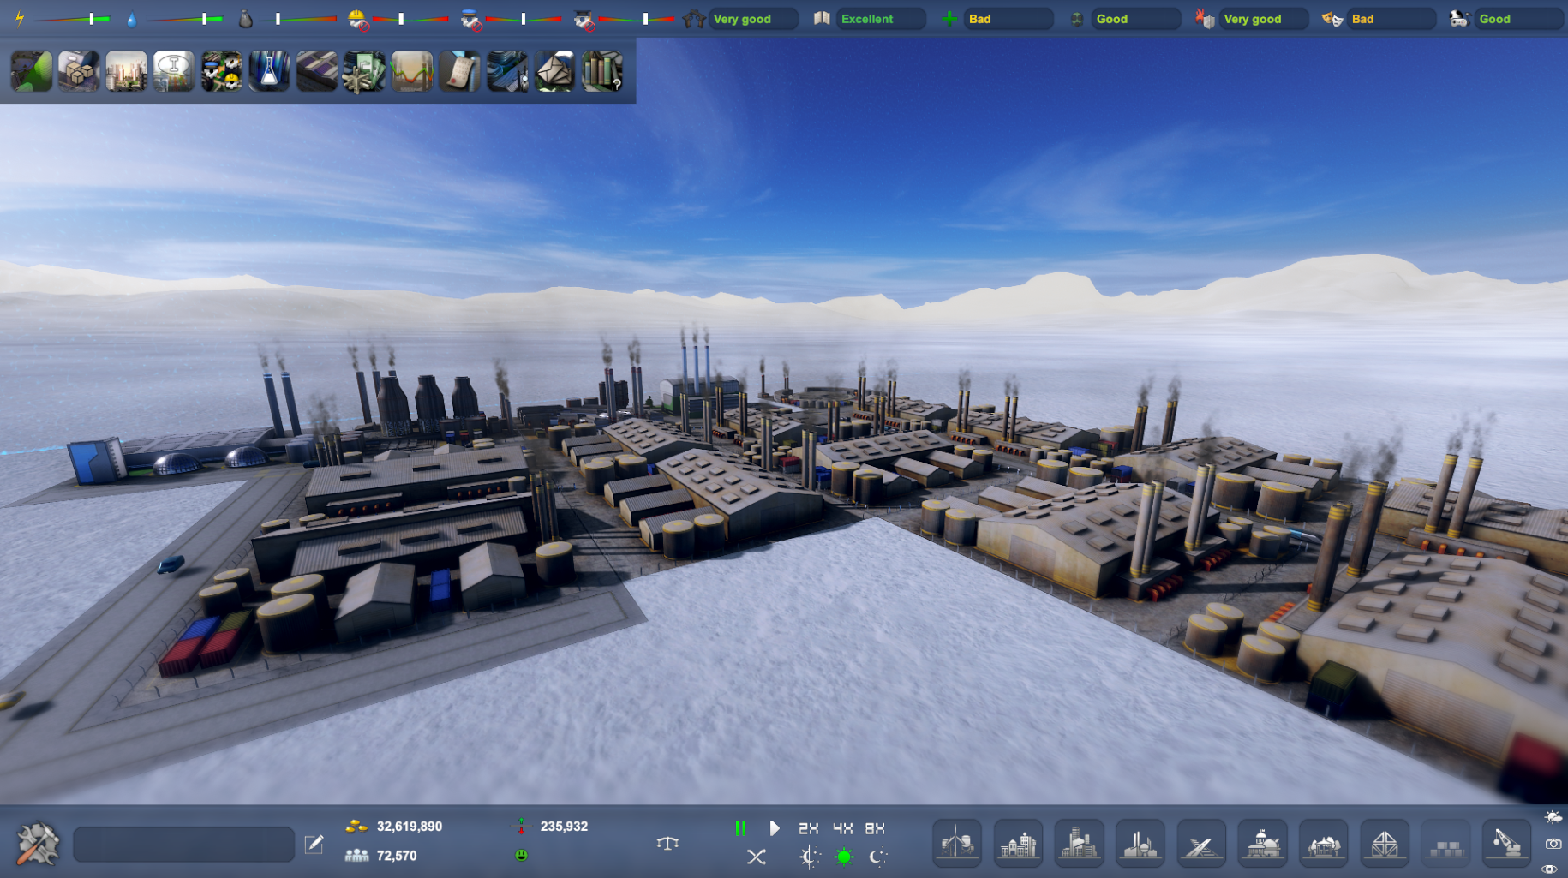Screen dimensions: 1568x878
Task: Pause the game simulation
Action: tap(740, 828)
